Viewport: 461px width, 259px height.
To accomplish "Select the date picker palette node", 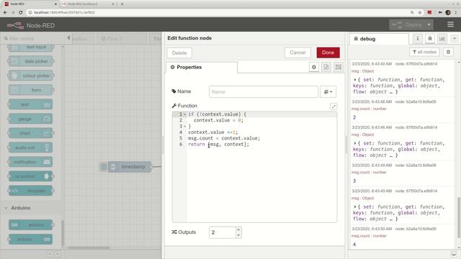I will click(x=30, y=61).
